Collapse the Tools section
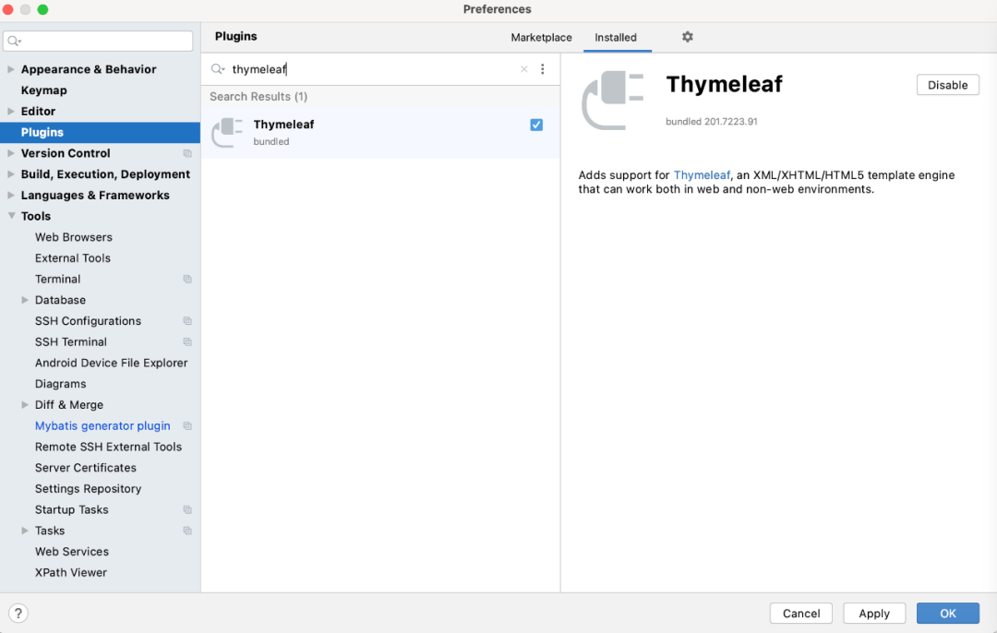 pos(11,216)
